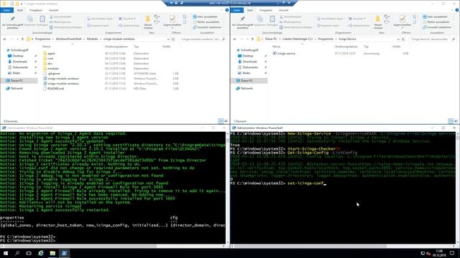Screen dimensions: 460x258
Task: Open recent locations dropdown in right Explorer
Action: tap(247, 39)
